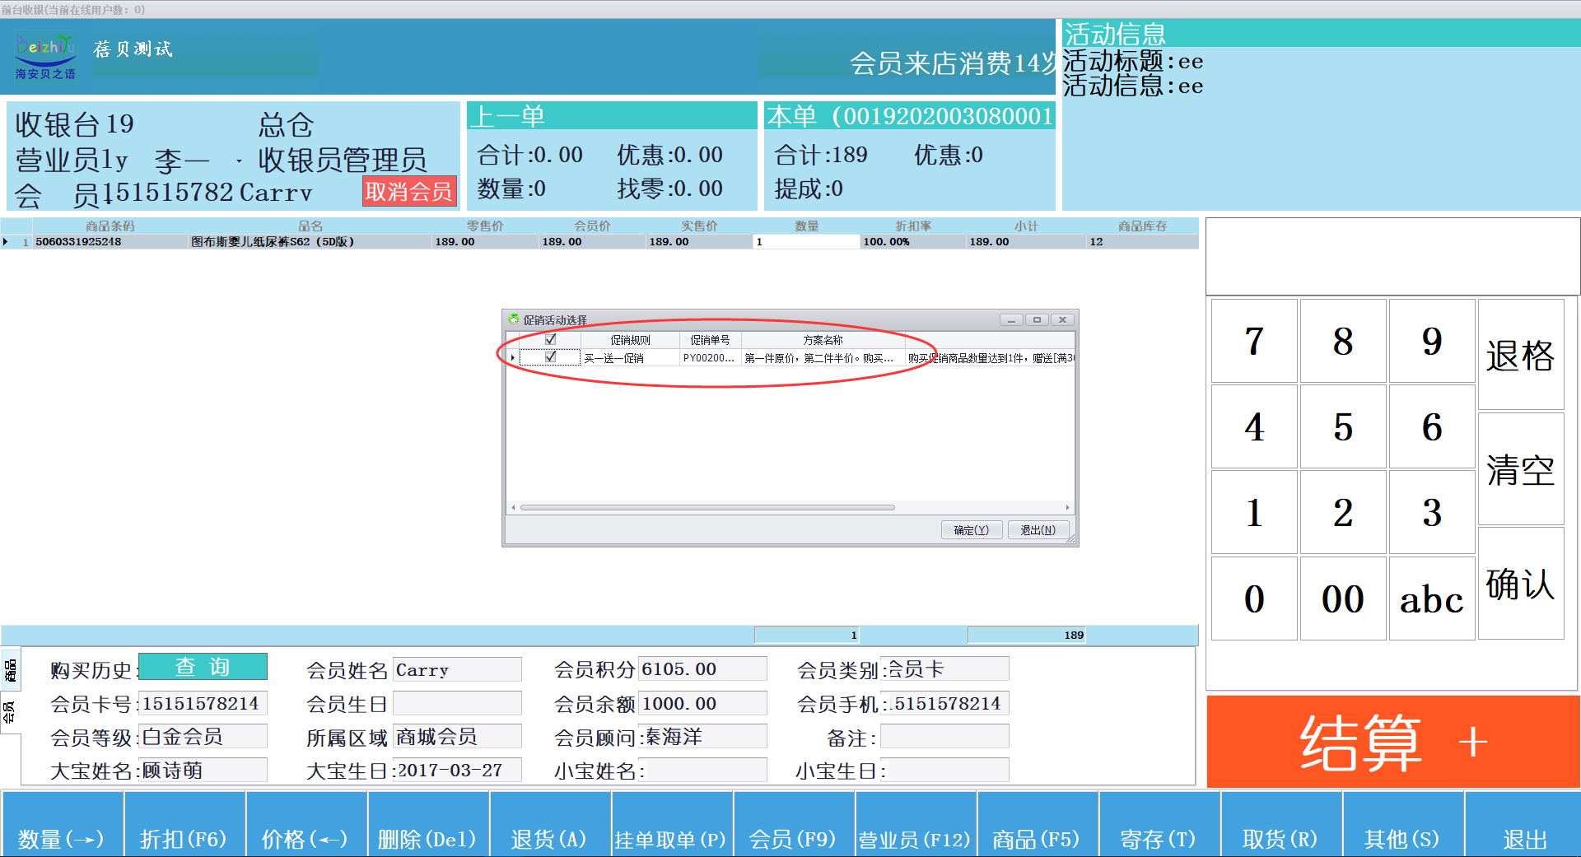Click the 取消会员 button
This screenshot has height=857, width=1581.
pyautogui.click(x=409, y=192)
